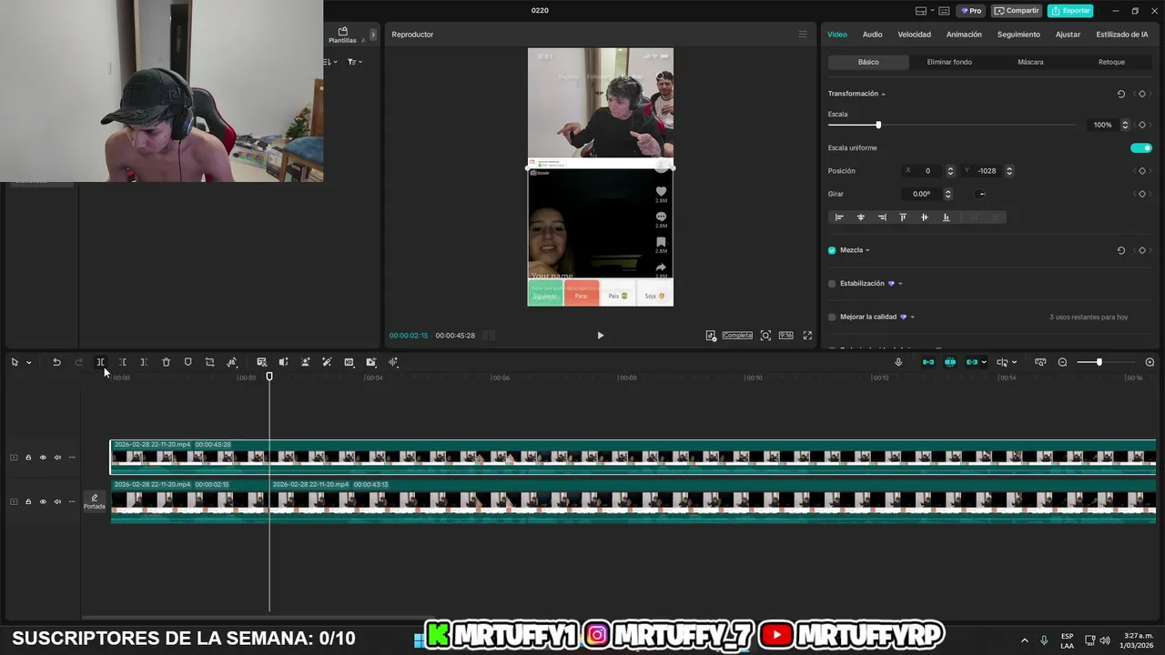Click the focus frame icon in player
The width and height of the screenshot is (1165, 655).
click(x=765, y=336)
